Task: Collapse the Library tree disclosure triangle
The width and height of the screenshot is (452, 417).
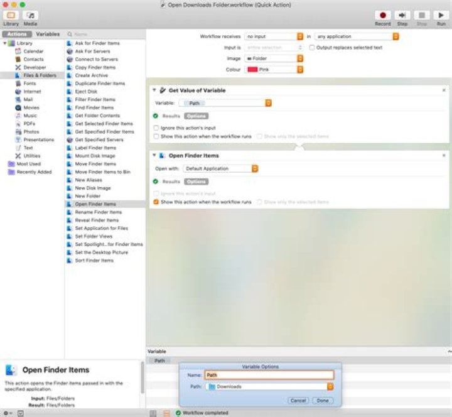Action: click(x=5, y=43)
